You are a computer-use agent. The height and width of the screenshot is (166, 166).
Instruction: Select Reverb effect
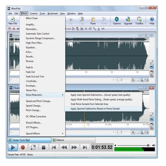(42, 56)
